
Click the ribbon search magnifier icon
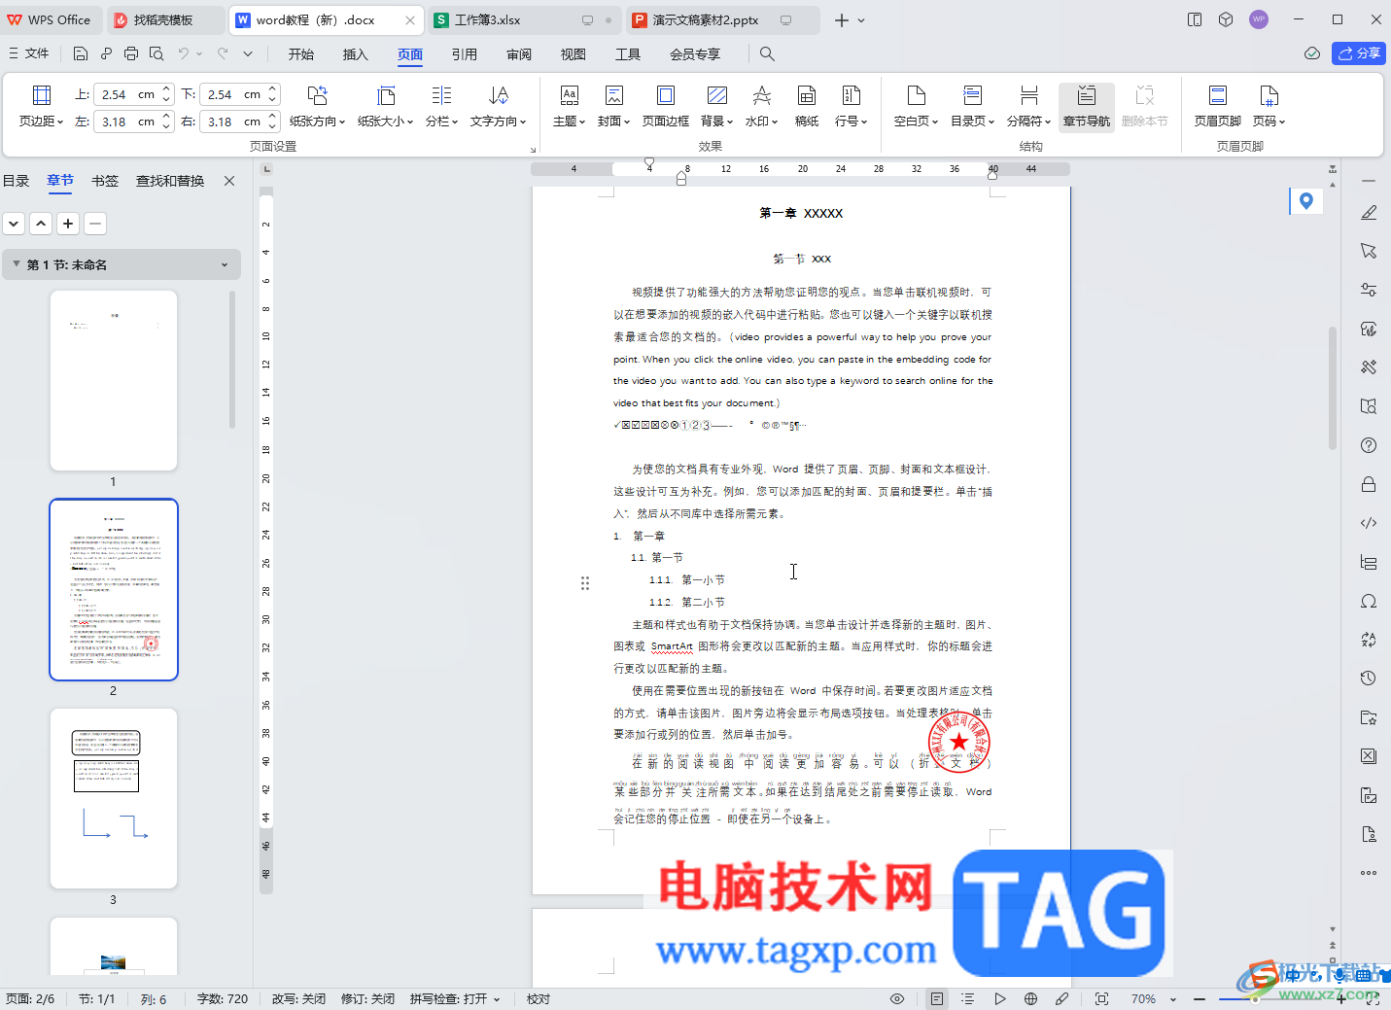point(767,53)
